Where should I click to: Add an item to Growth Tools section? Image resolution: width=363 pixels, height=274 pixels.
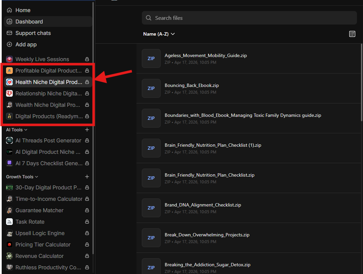pos(87,177)
